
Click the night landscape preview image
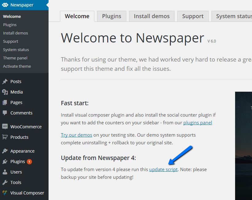[243, 146]
